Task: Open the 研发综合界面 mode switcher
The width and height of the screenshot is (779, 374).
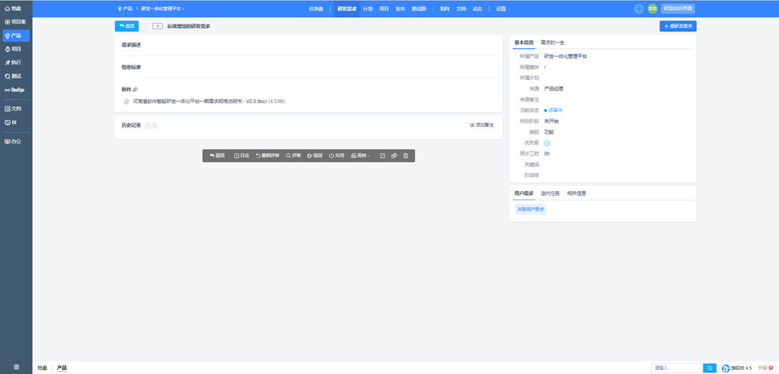Action: click(x=677, y=9)
